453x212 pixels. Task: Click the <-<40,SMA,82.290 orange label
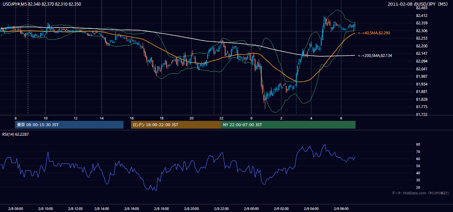click(374, 33)
